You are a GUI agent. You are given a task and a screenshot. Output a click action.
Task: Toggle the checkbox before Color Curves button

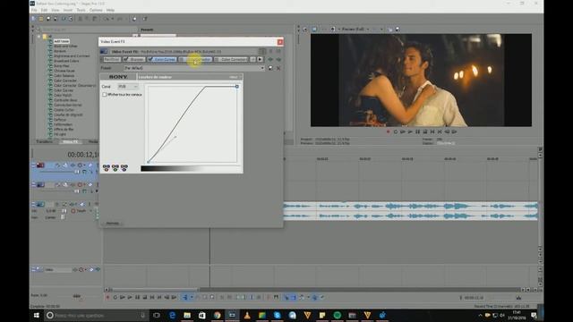point(150,59)
